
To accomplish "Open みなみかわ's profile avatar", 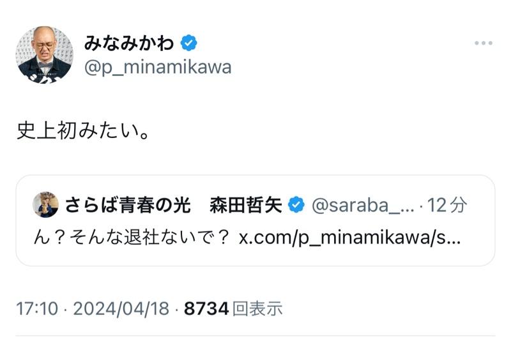I will [44, 56].
